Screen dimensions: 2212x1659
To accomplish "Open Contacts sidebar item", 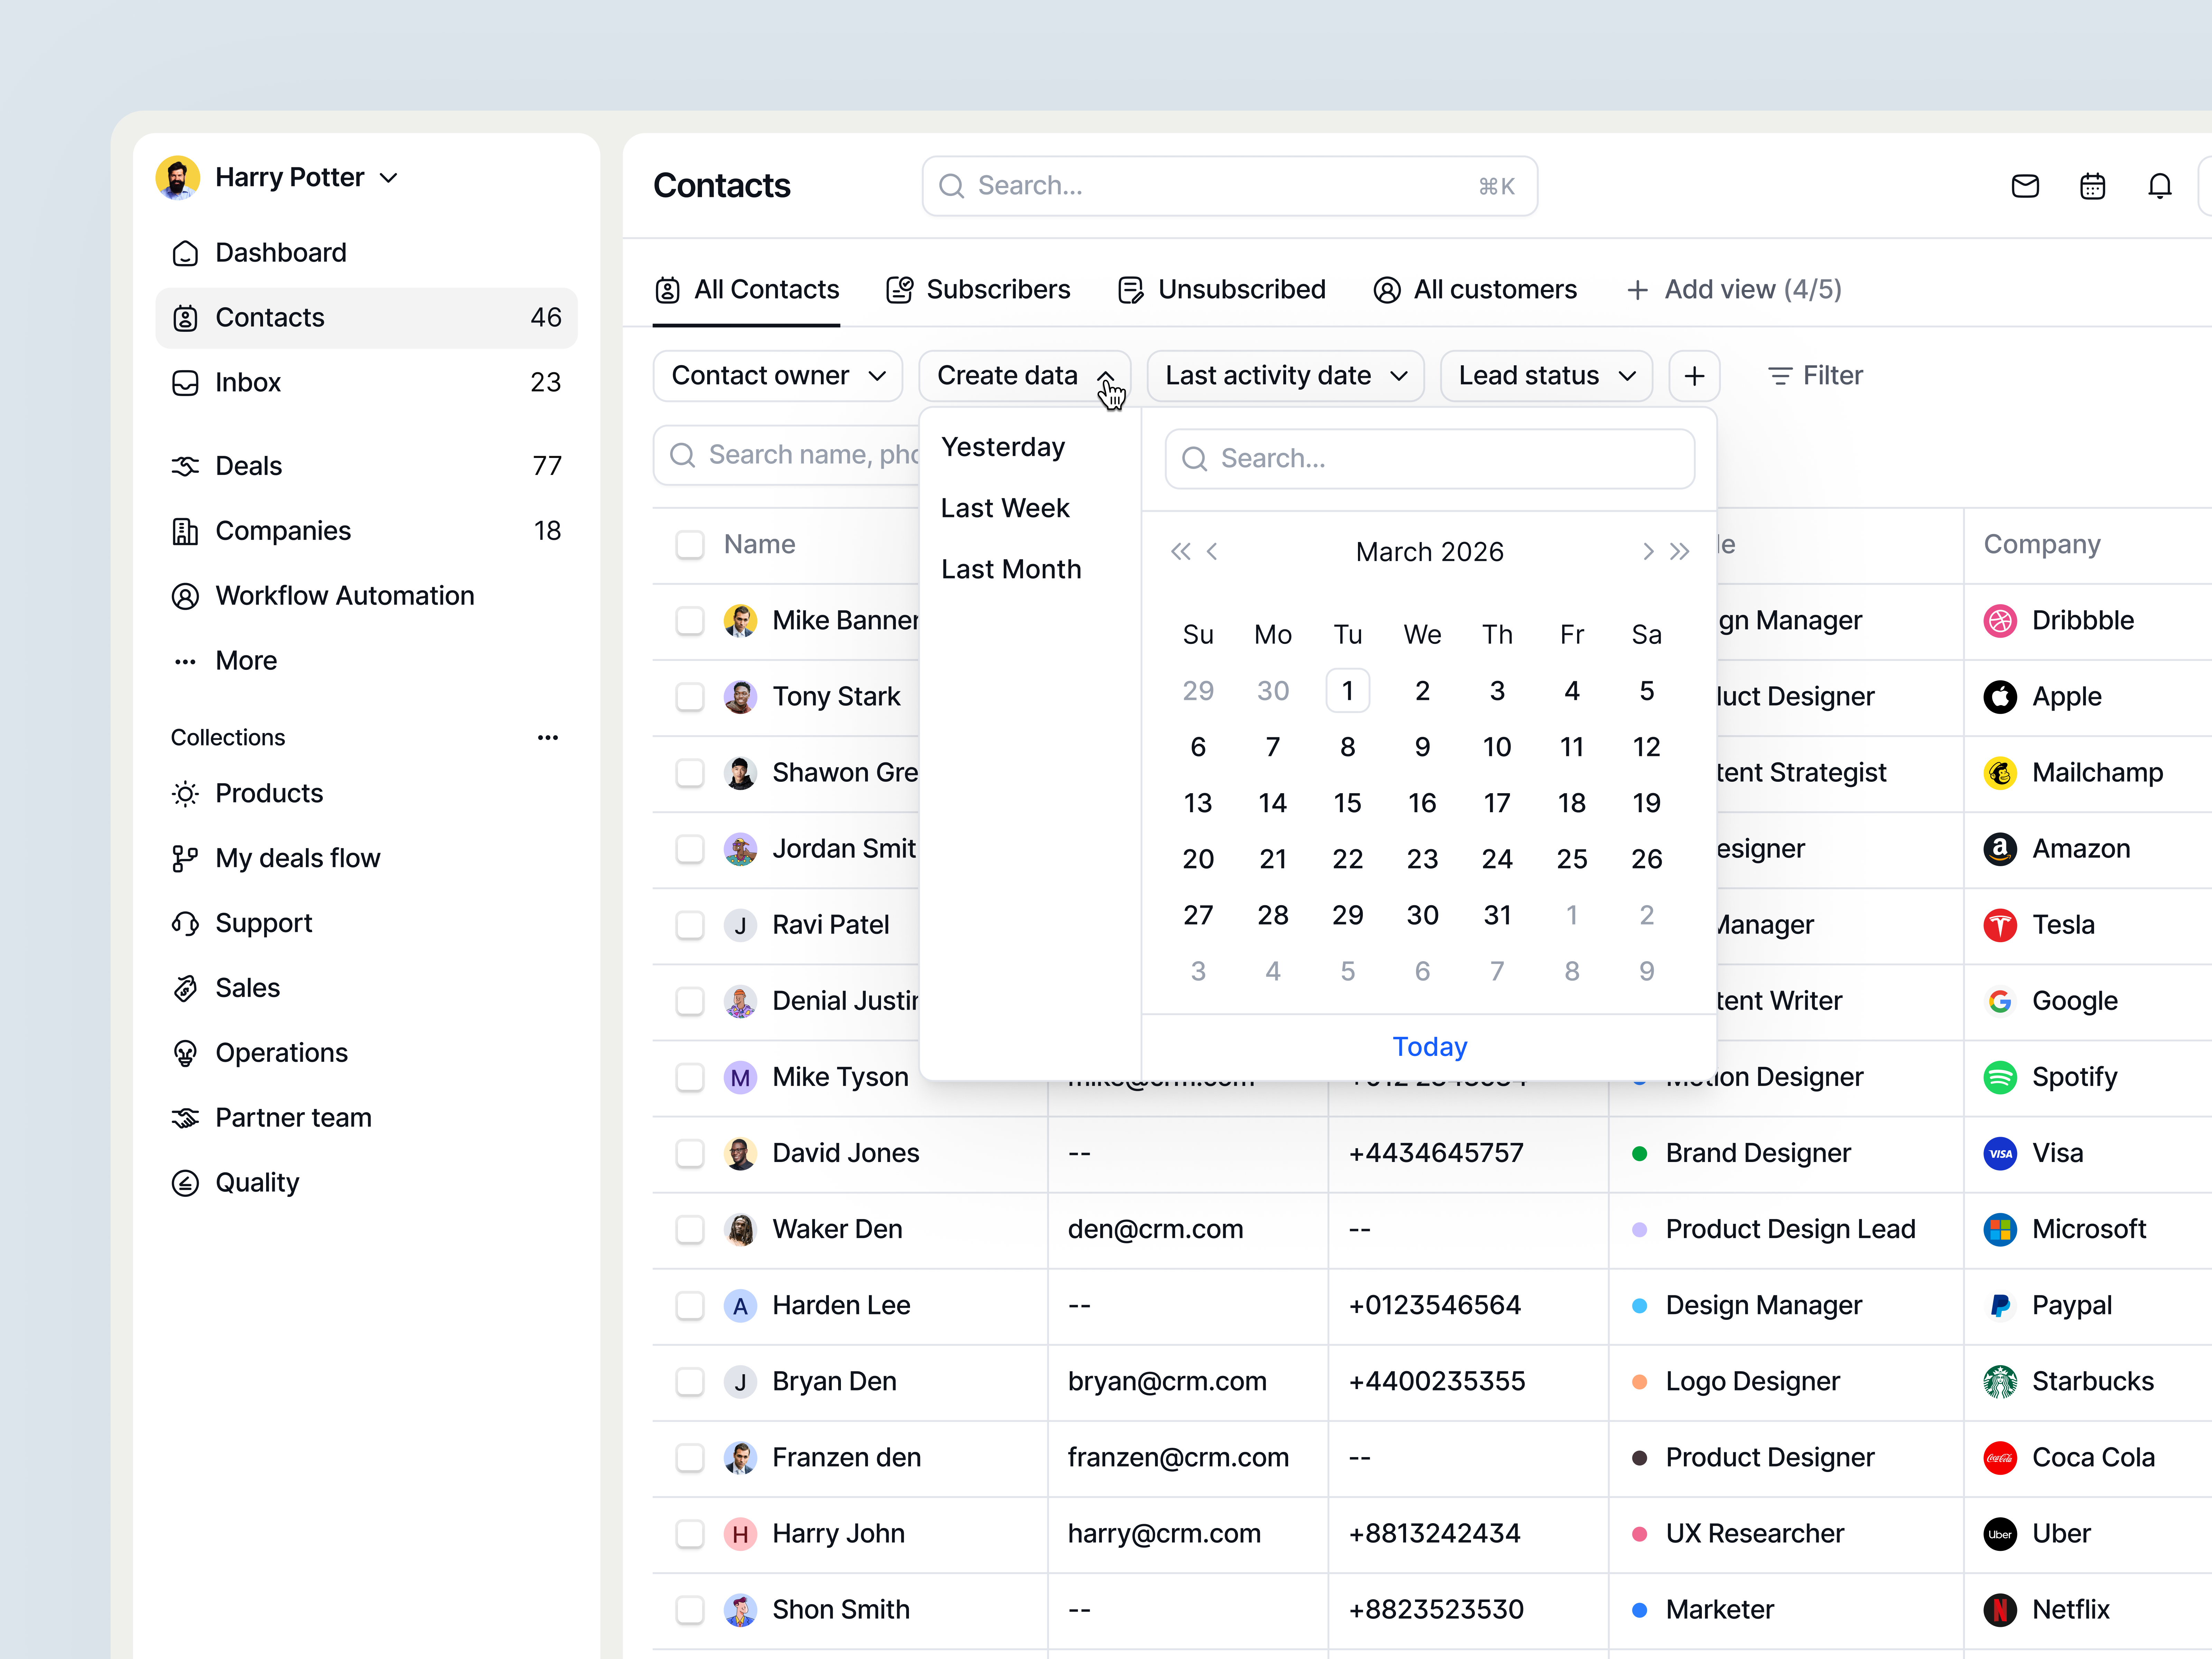I will pos(366,318).
